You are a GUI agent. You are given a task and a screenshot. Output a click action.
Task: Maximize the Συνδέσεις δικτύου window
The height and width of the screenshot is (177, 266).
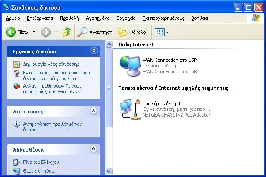click(x=248, y=7)
